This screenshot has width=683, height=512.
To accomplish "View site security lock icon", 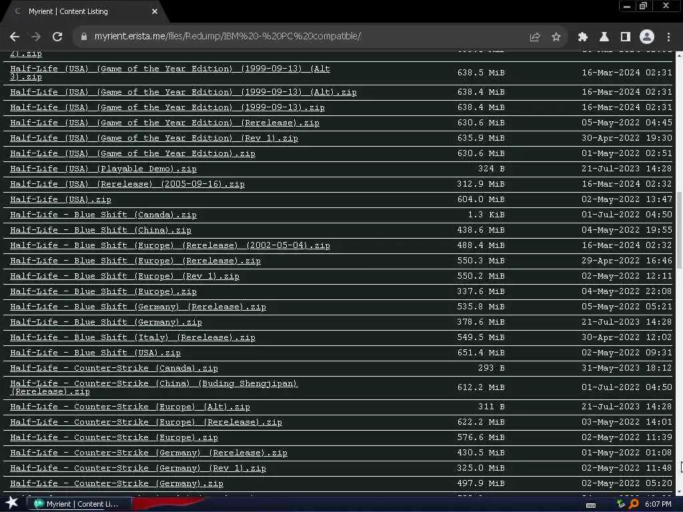I will tap(83, 37).
